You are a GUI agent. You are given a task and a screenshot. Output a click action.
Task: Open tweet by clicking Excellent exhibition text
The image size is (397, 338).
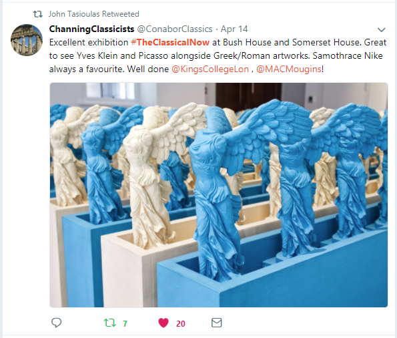(x=89, y=42)
